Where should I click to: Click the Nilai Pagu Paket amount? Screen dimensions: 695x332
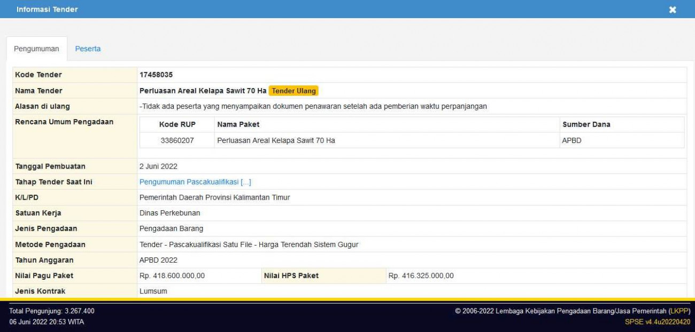click(172, 275)
